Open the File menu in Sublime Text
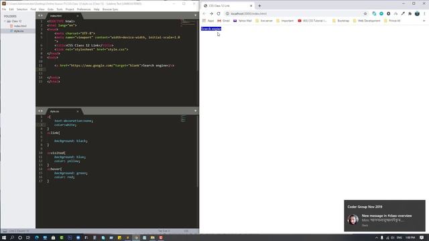The width and height of the screenshot is (429, 241). tap(4, 9)
